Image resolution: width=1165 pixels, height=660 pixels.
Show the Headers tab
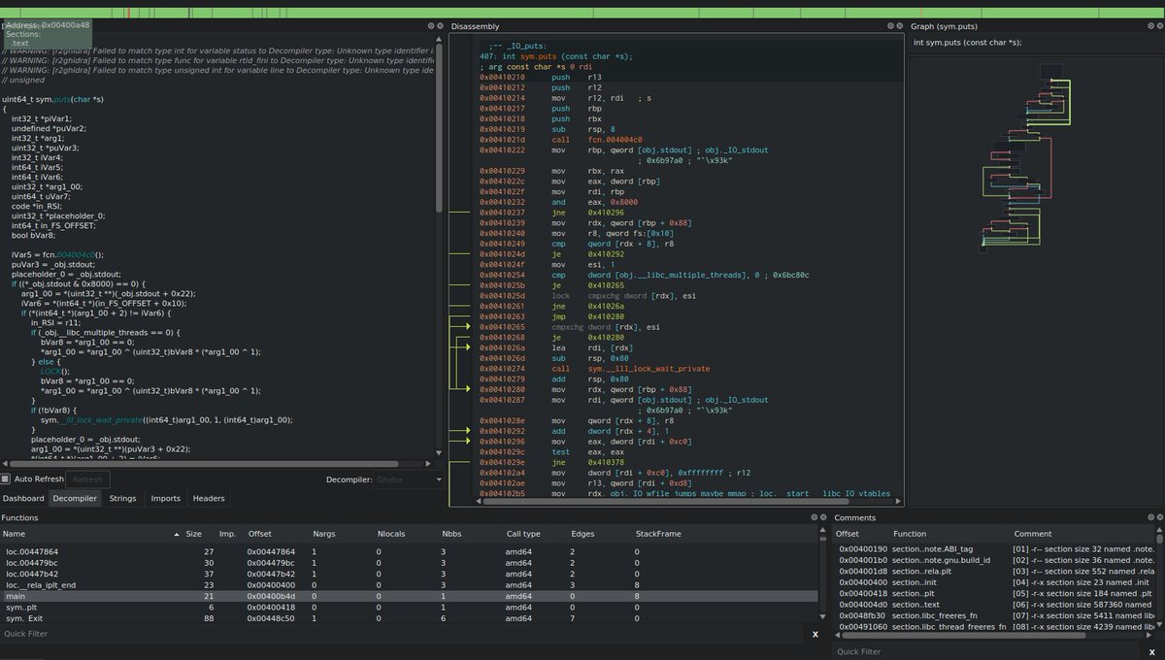(x=209, y=498)
